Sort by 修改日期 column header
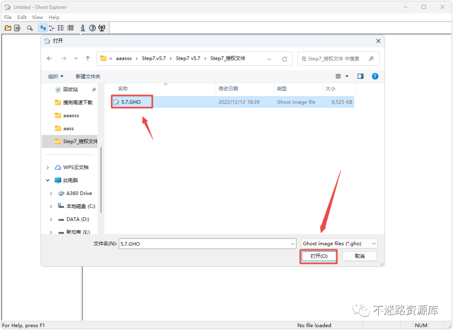 click(x=228, y=88)
